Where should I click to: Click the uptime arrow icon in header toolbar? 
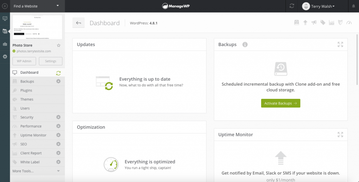click(x=305, y=22)
